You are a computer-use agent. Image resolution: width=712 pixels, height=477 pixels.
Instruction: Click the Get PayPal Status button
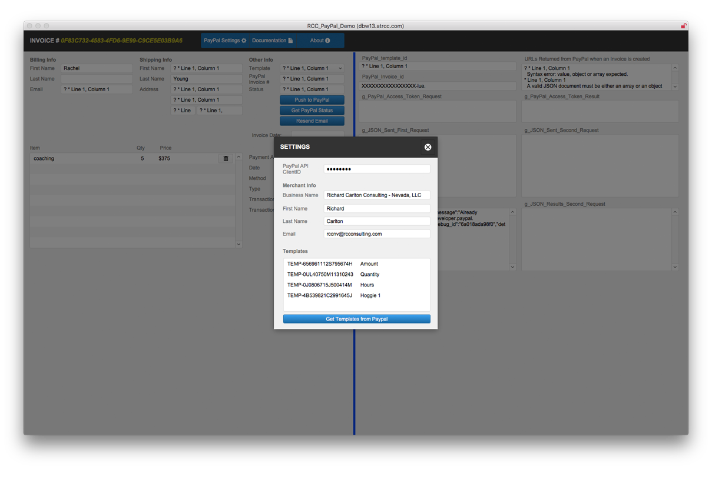(312, 111)
